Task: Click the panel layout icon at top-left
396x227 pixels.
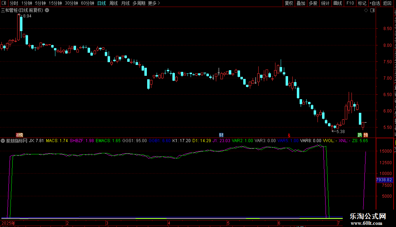Action: coord(4,3)
